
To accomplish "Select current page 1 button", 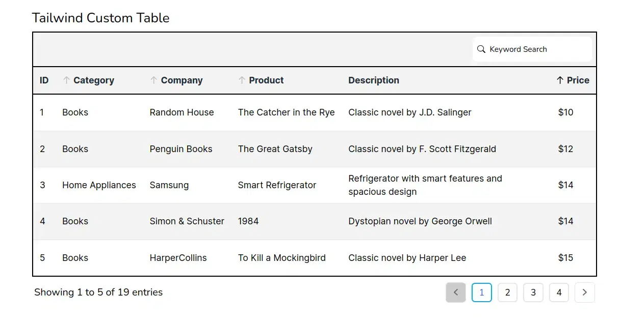I will point(482,292).
